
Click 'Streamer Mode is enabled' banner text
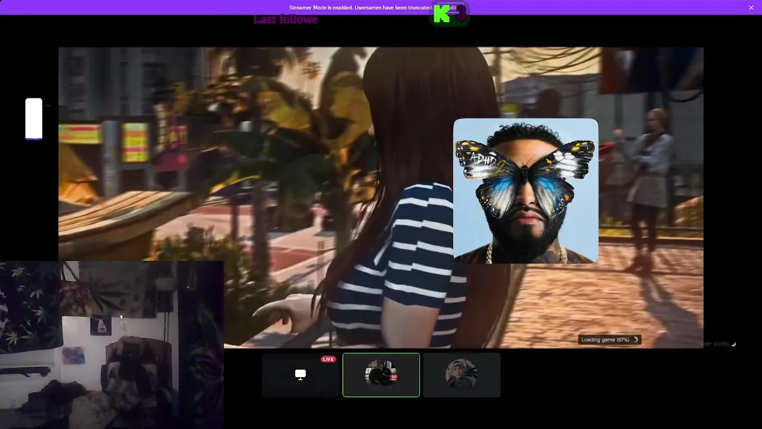point(361,8)
